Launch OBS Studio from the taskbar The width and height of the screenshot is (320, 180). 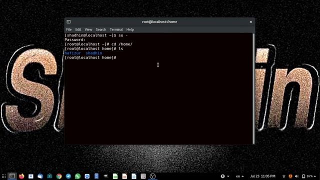click(x=152, y=176)
